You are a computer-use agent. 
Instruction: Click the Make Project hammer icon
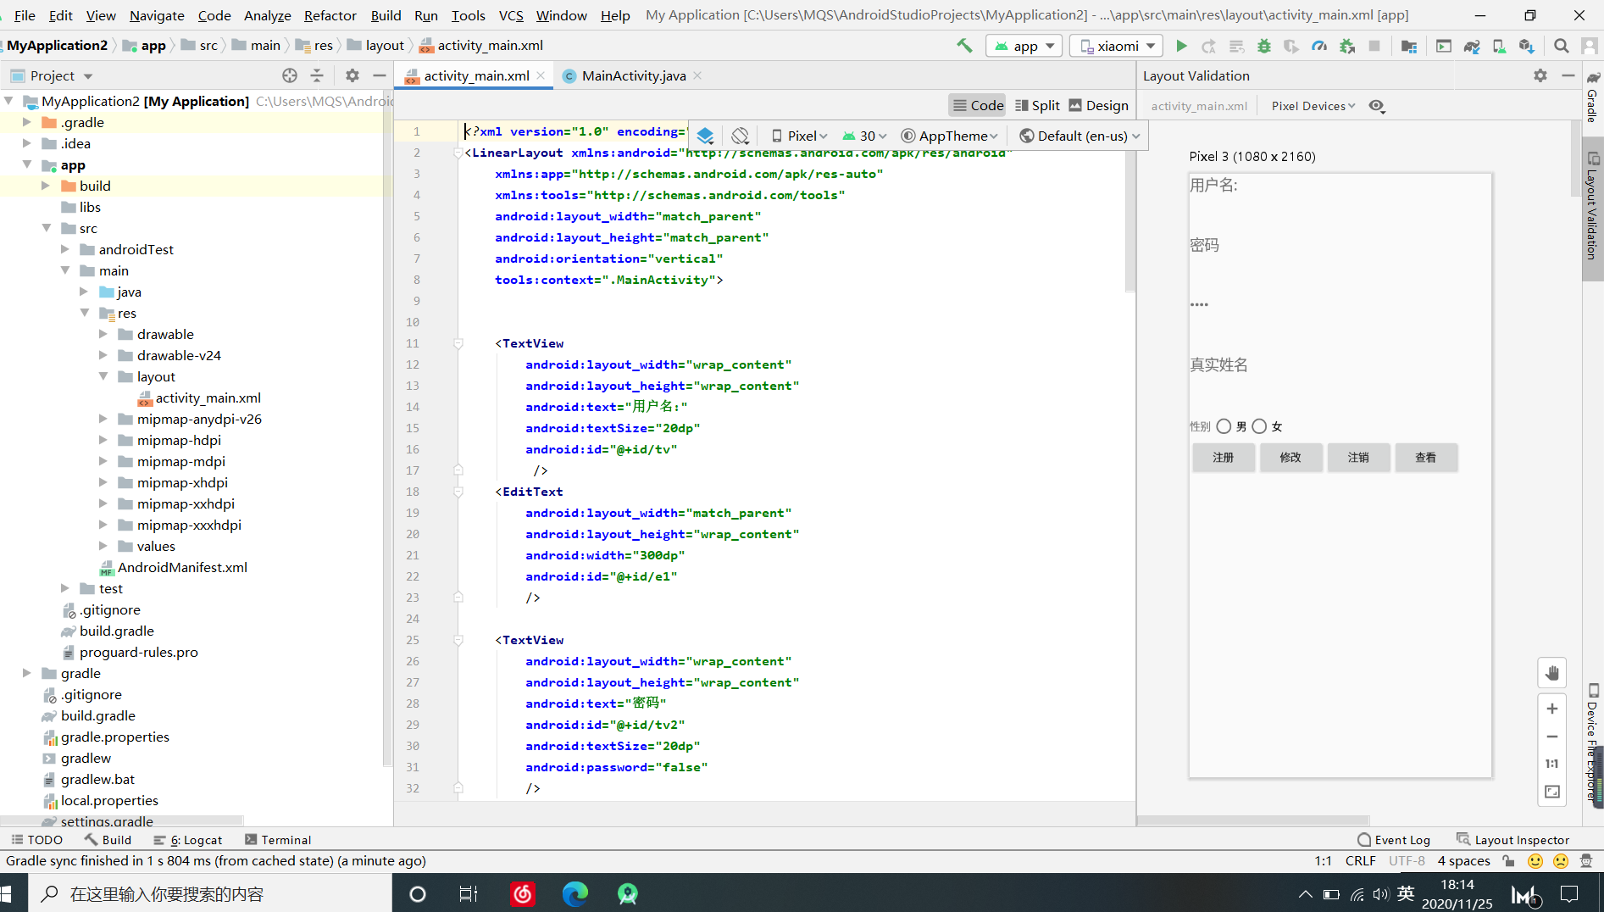[x=964, y=46]
